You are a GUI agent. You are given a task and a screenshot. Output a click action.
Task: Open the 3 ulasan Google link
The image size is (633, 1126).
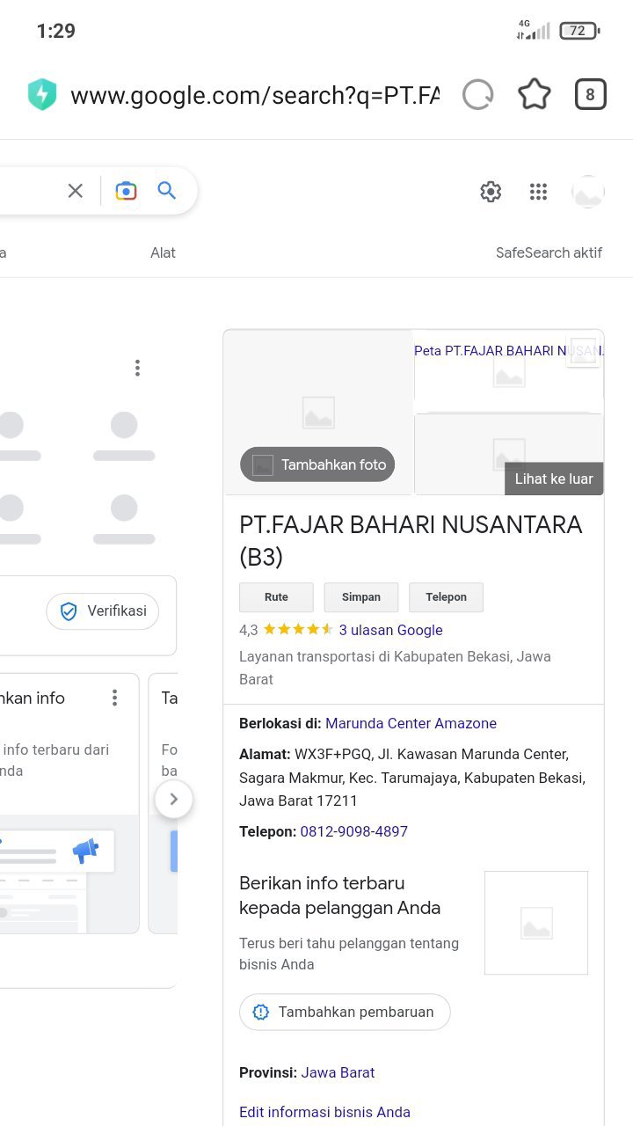[390, 630]
